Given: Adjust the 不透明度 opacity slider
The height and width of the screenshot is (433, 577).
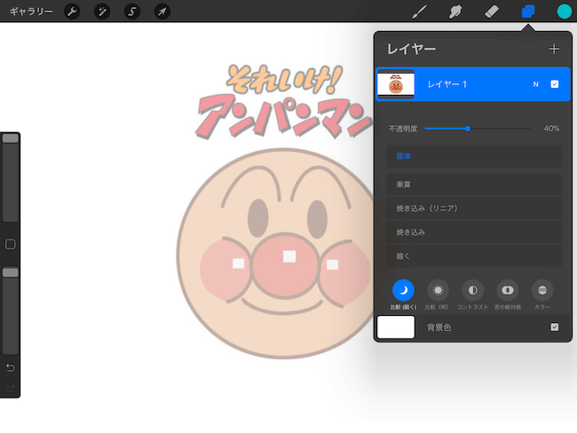Looking at the screenshot, I should [x=478, y=129].
